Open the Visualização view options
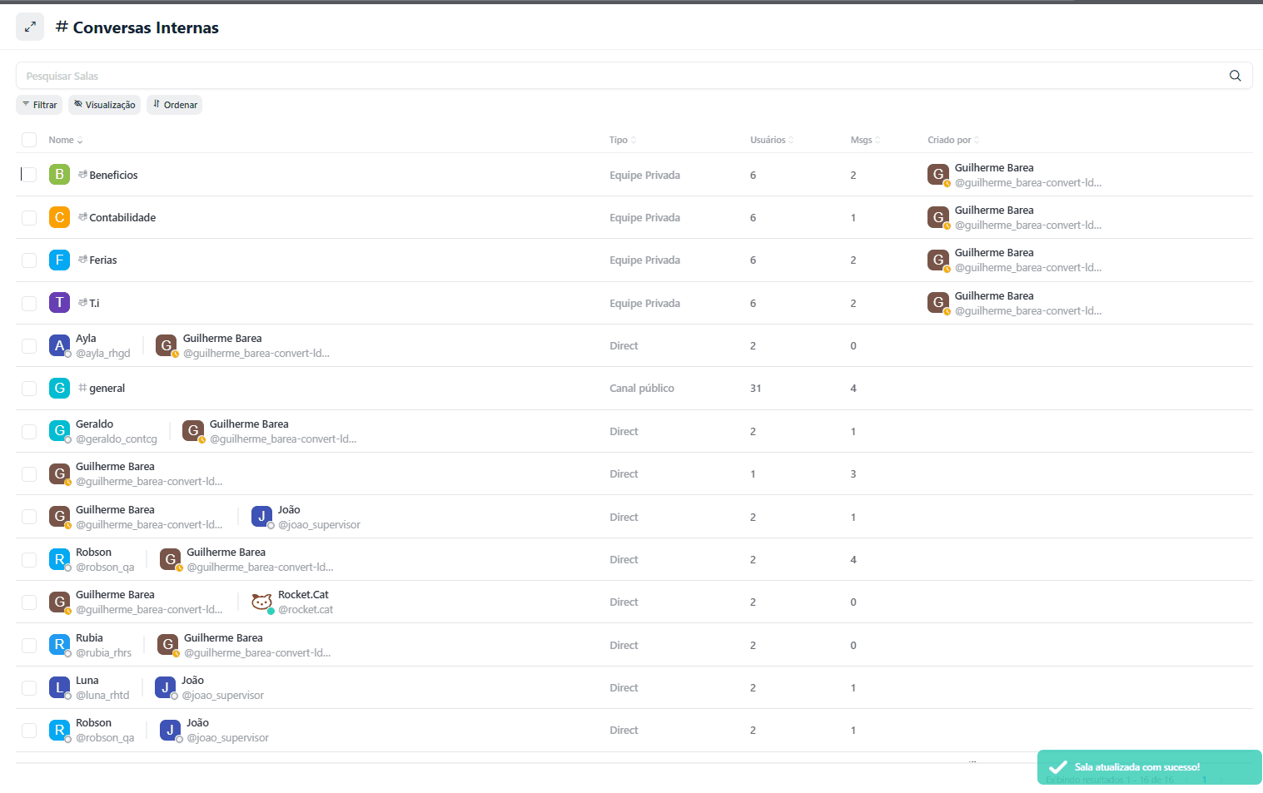 pyautogui.click(x=104, y=105)
